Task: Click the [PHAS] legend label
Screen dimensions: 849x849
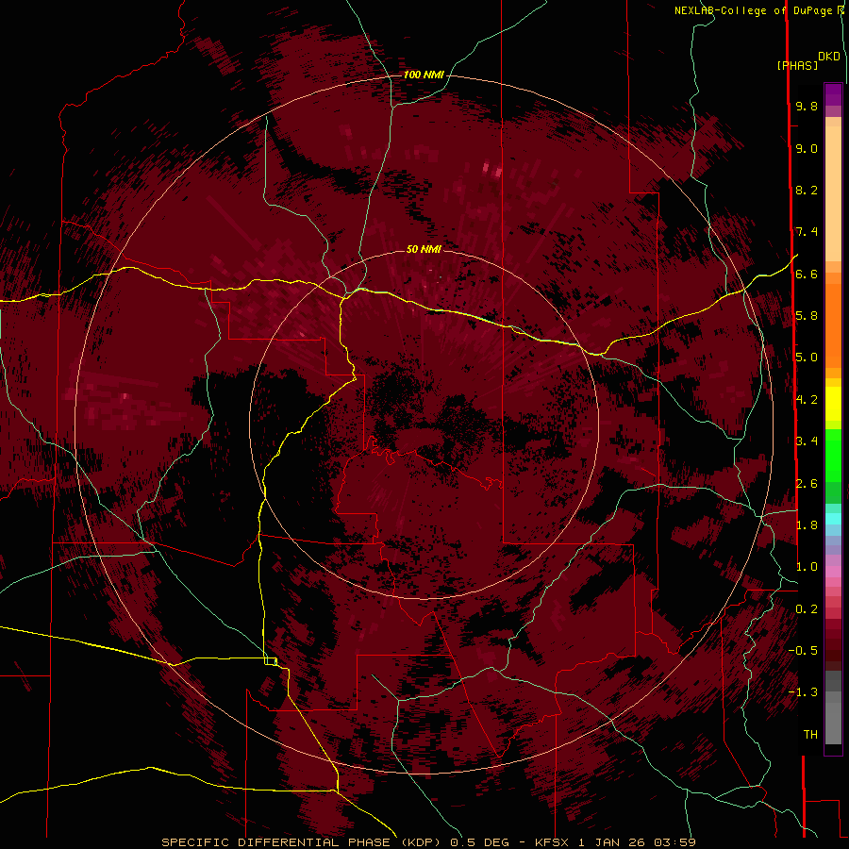Action: 797,65
